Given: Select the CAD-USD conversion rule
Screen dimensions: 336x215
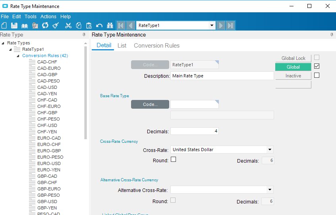Looking at the screenshot, I should 47,88.
